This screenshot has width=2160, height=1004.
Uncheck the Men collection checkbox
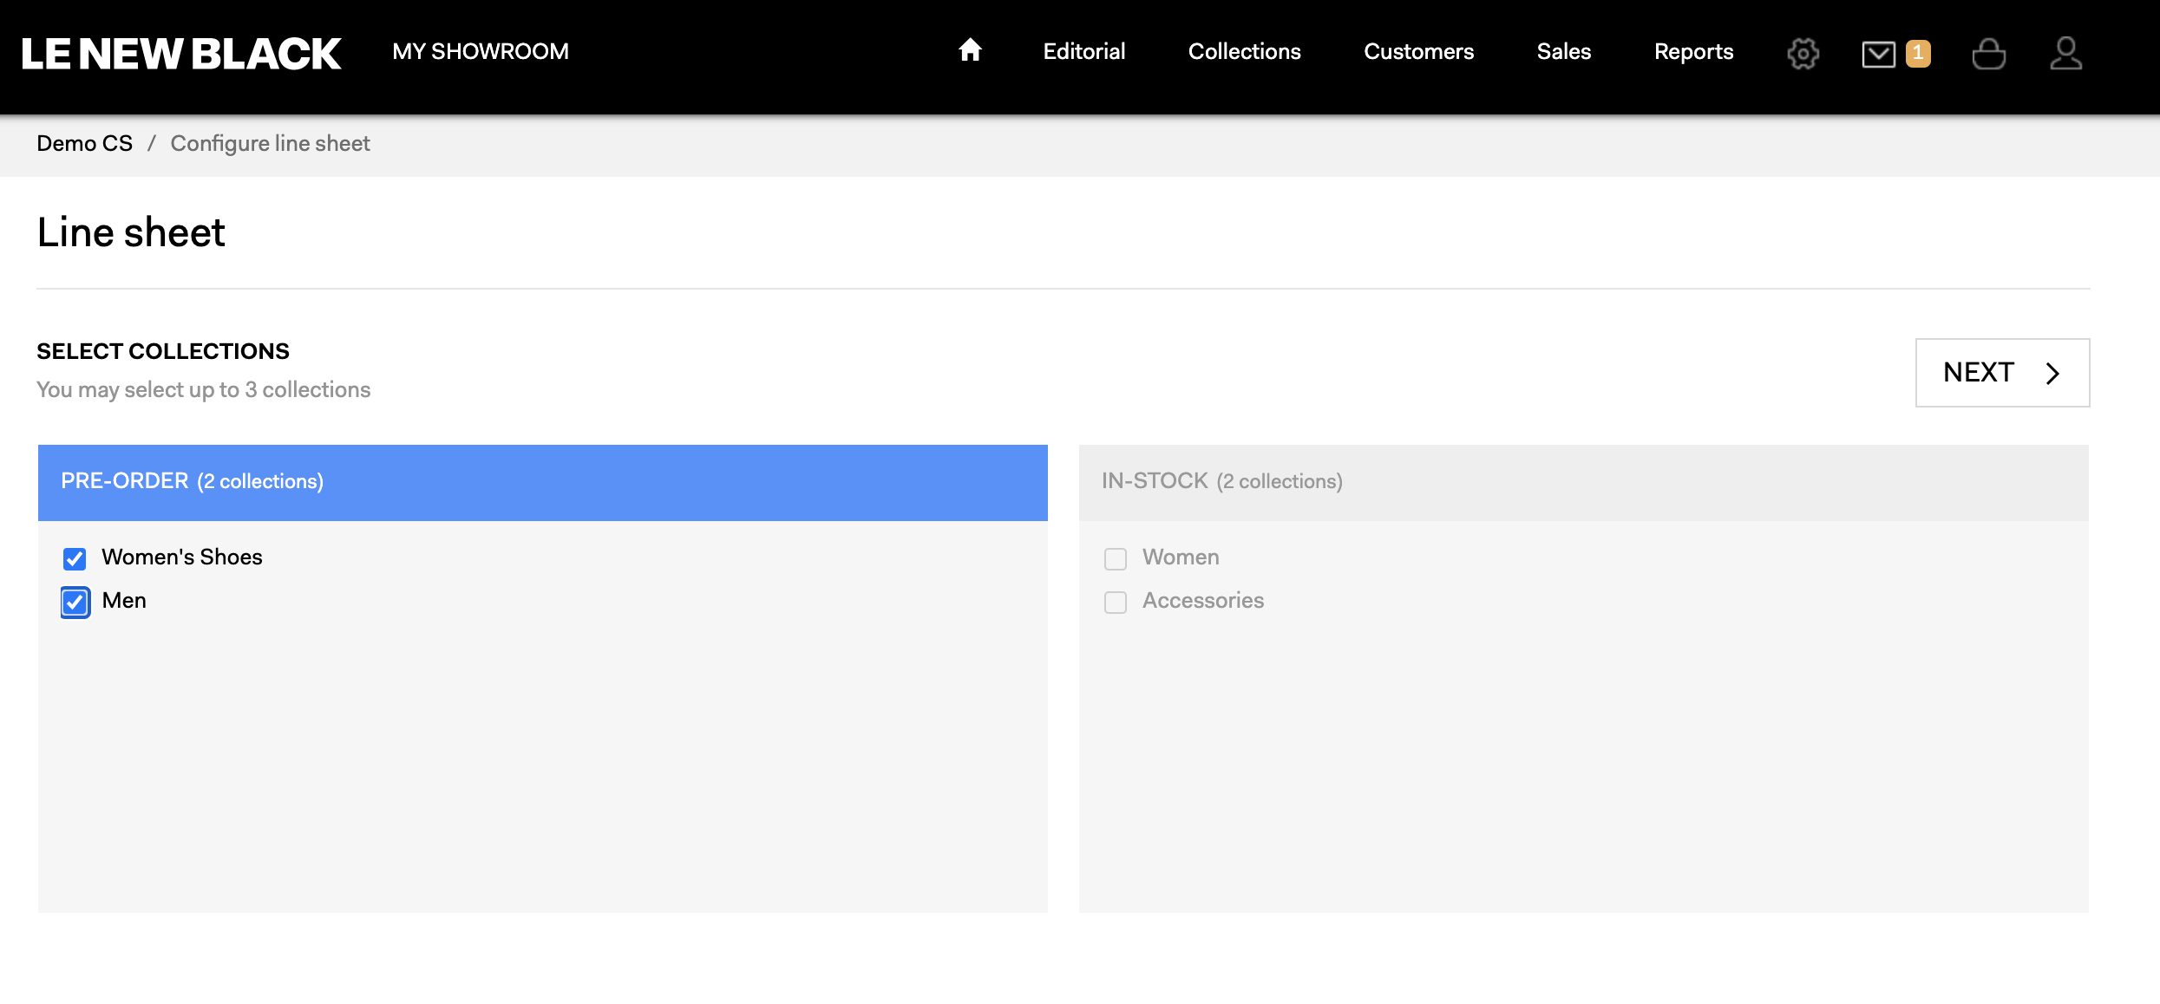[75, 602]
